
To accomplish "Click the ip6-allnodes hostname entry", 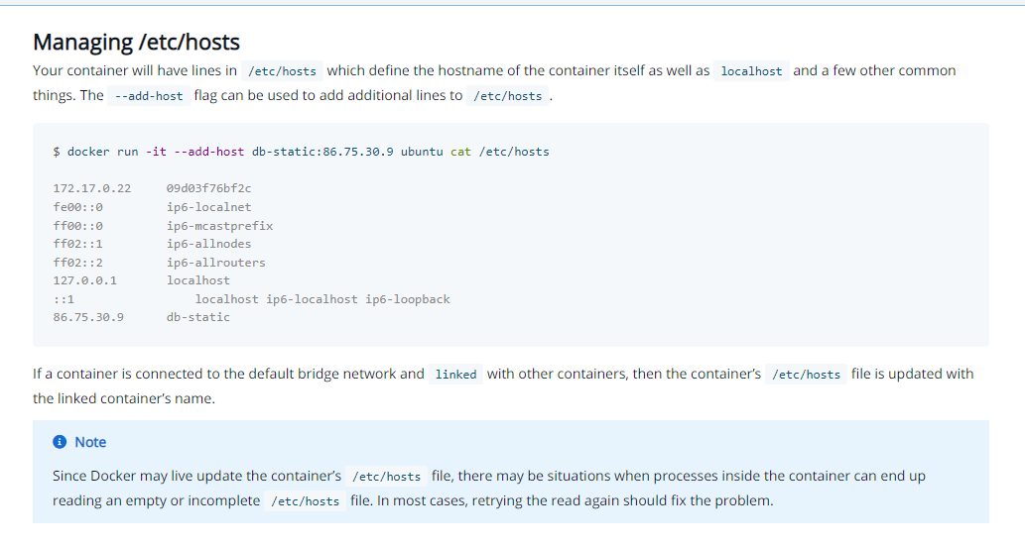I will 208,244.
